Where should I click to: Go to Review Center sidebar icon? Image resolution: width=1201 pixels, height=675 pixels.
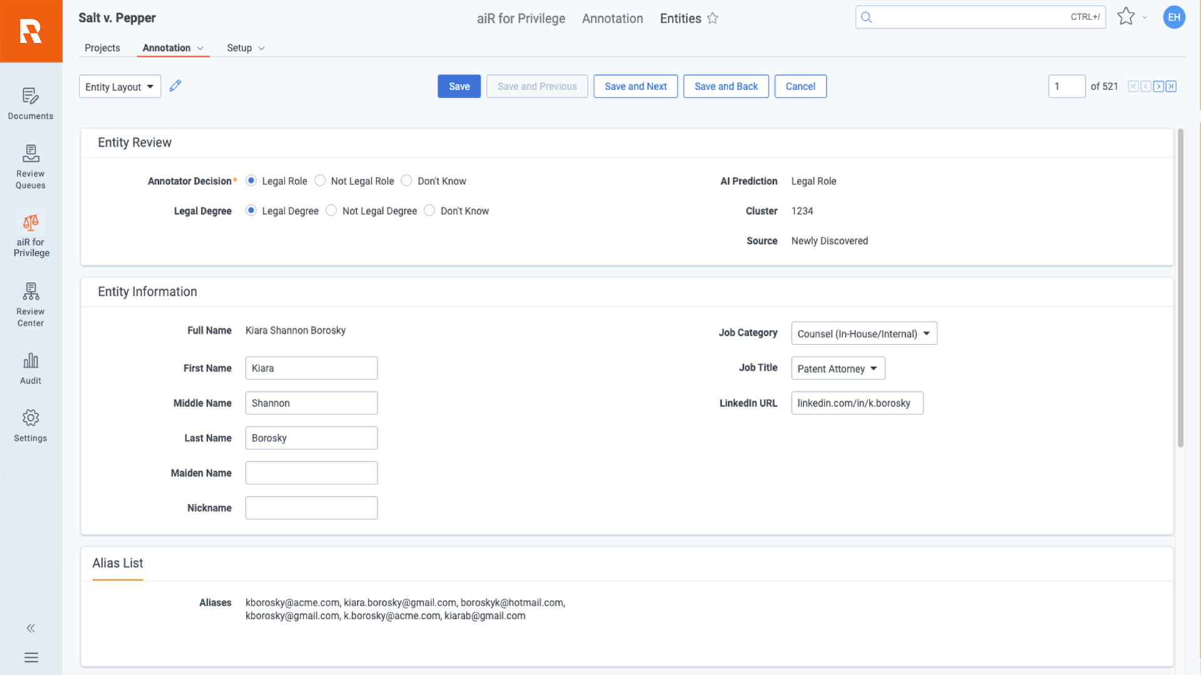[31, 304]
